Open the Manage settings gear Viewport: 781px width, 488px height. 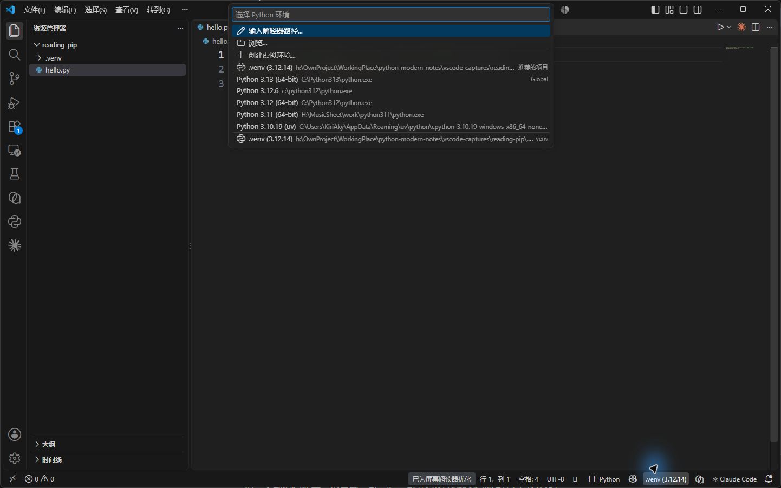click(15, 458)
